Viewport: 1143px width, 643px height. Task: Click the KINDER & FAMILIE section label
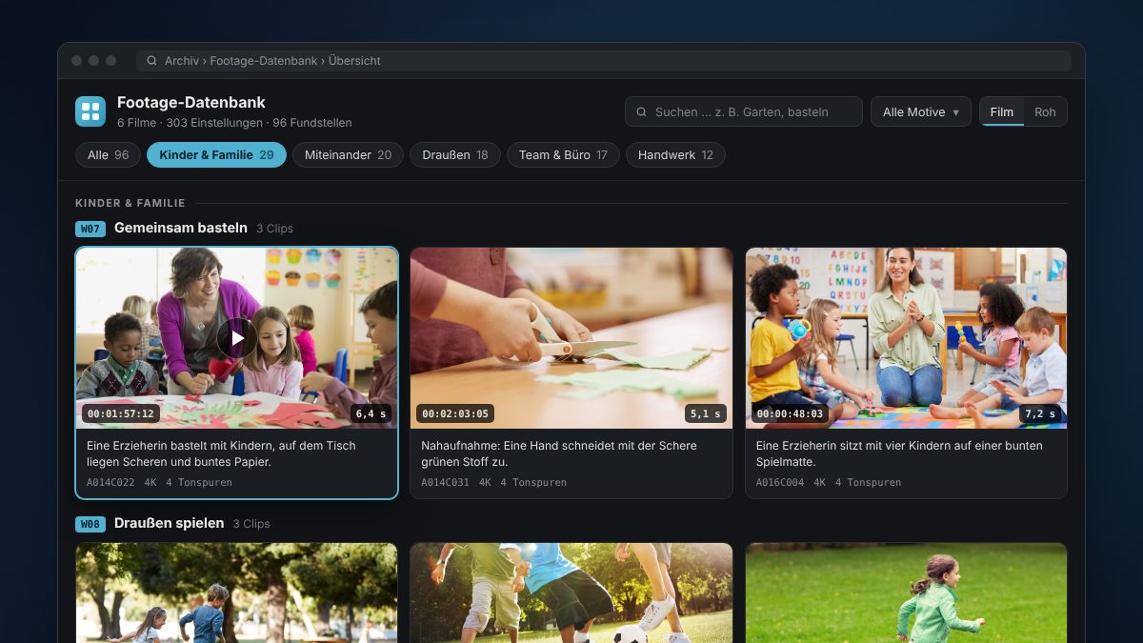click(130, 203)
